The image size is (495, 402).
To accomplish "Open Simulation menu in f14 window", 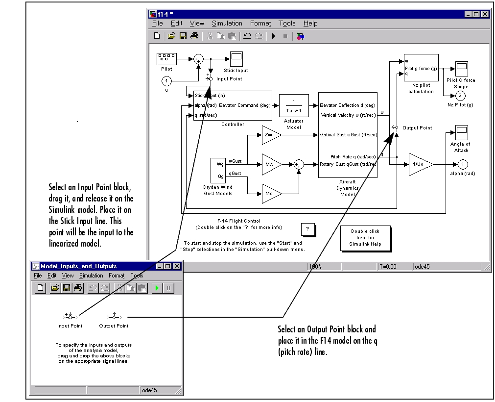I will click(227, 24).
